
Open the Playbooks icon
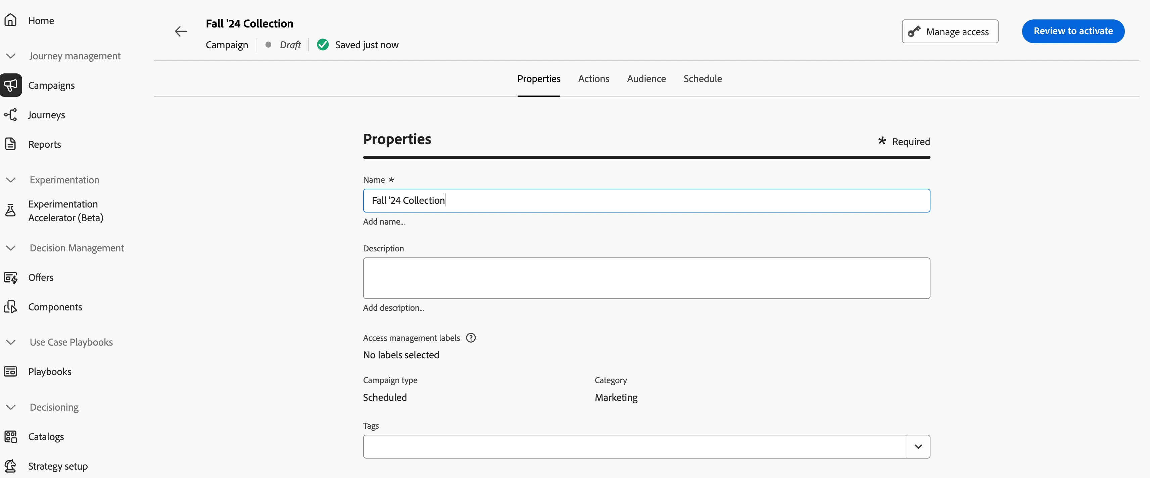10,371
